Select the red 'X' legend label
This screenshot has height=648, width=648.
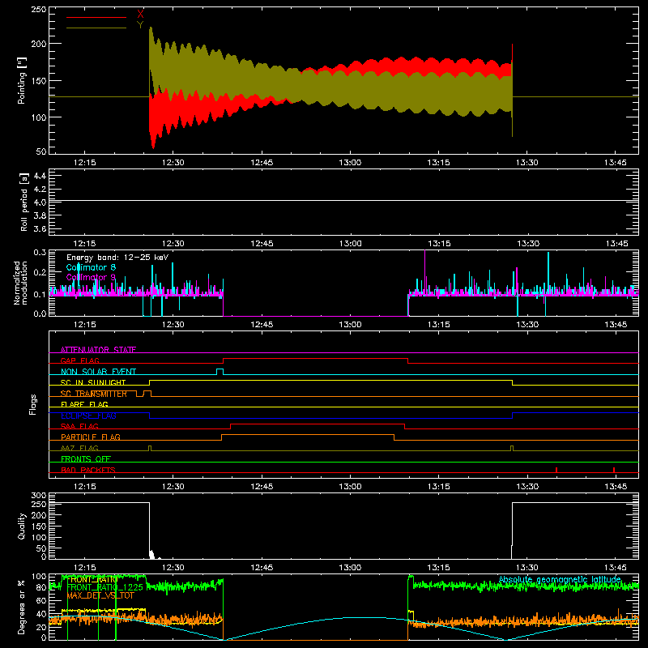tap(140, 14)
